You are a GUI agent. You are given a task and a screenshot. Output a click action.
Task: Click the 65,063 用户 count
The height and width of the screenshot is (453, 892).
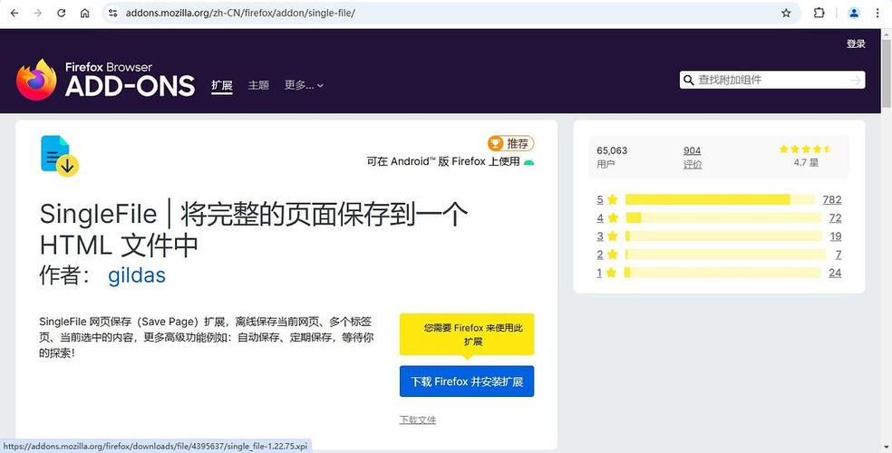click(x=612, y=157)
